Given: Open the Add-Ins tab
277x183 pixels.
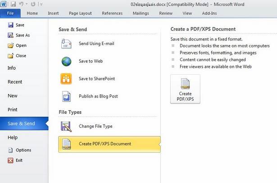Looking at the screenshot, I should tap(209, 13).
